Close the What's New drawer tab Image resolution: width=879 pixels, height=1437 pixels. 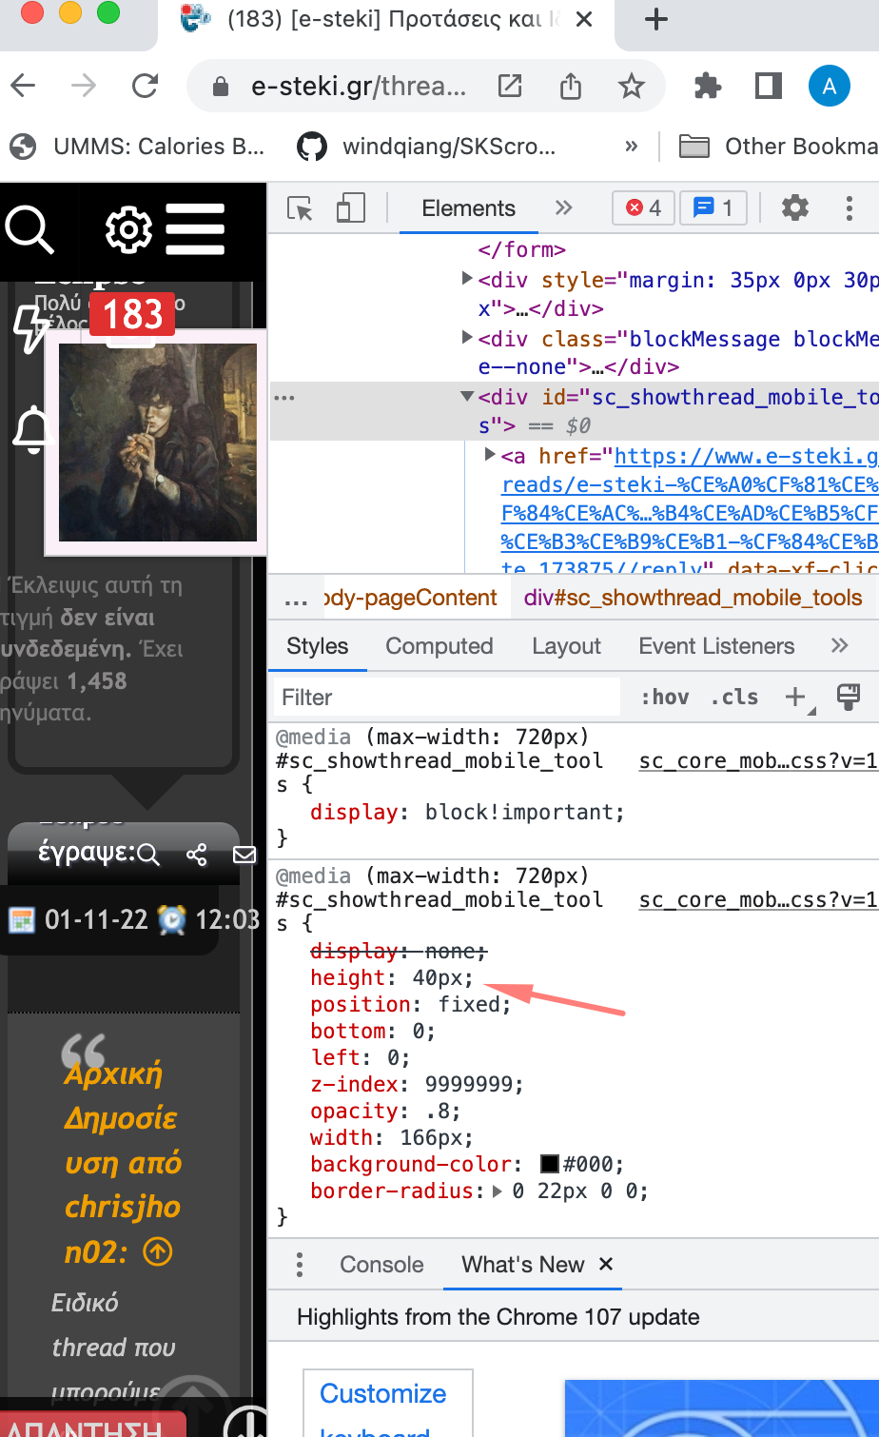[x=606, y=1264]
